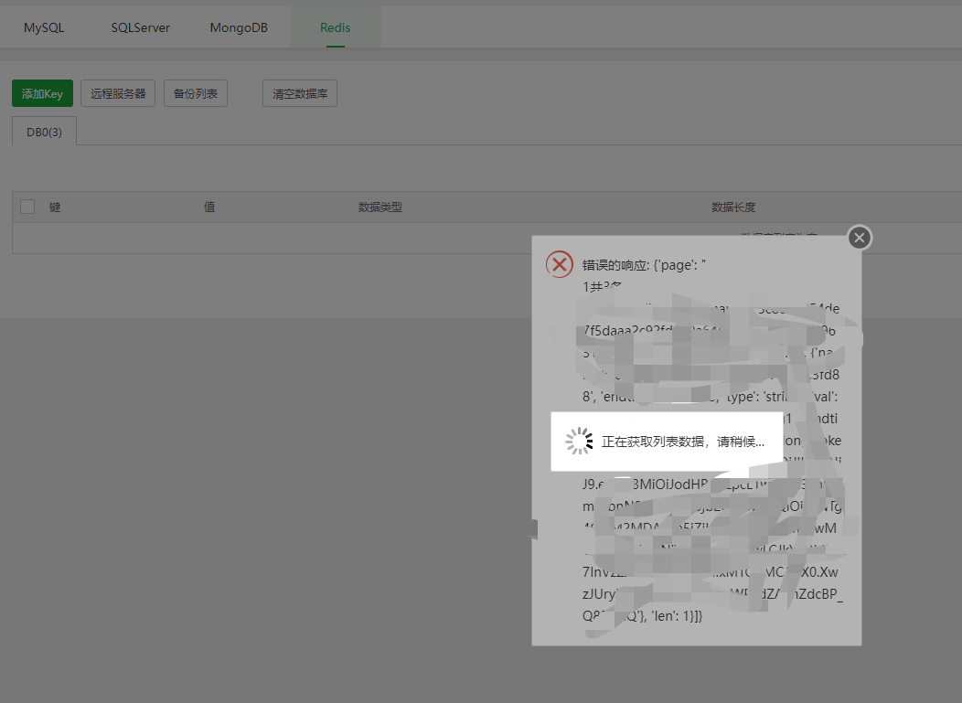Screen dimensions: 962x703
Task: Select the DB0(3) database tab
Action: pos(44,132)
